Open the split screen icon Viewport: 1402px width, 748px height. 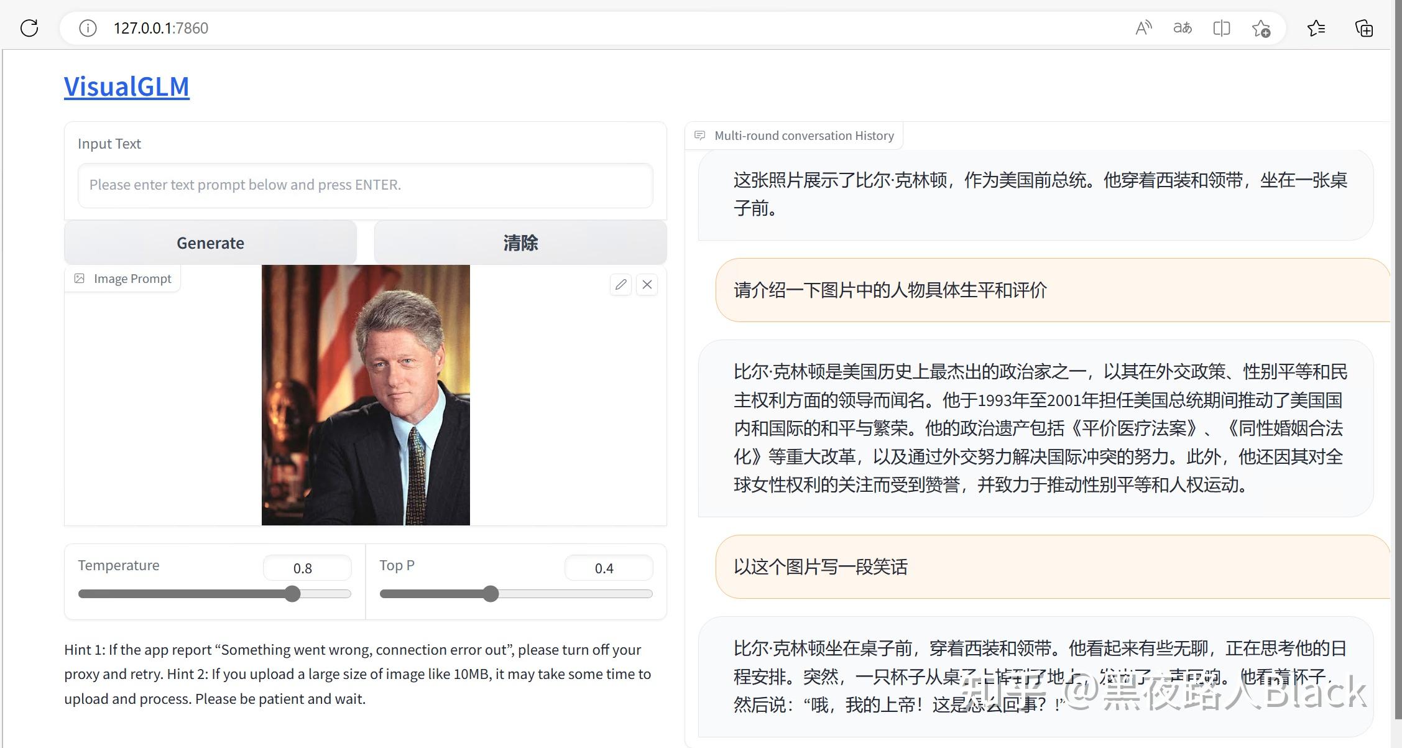click(x=1221, y=28)
